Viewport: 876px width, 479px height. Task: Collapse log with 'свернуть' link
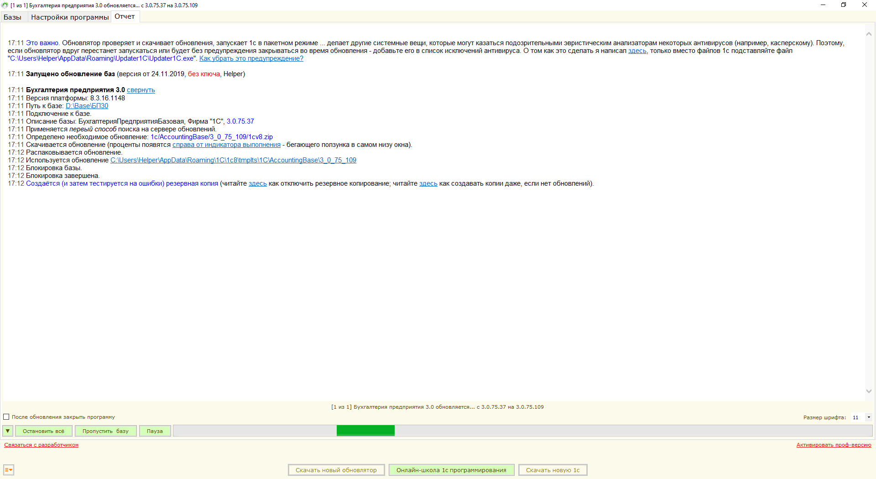141,90
